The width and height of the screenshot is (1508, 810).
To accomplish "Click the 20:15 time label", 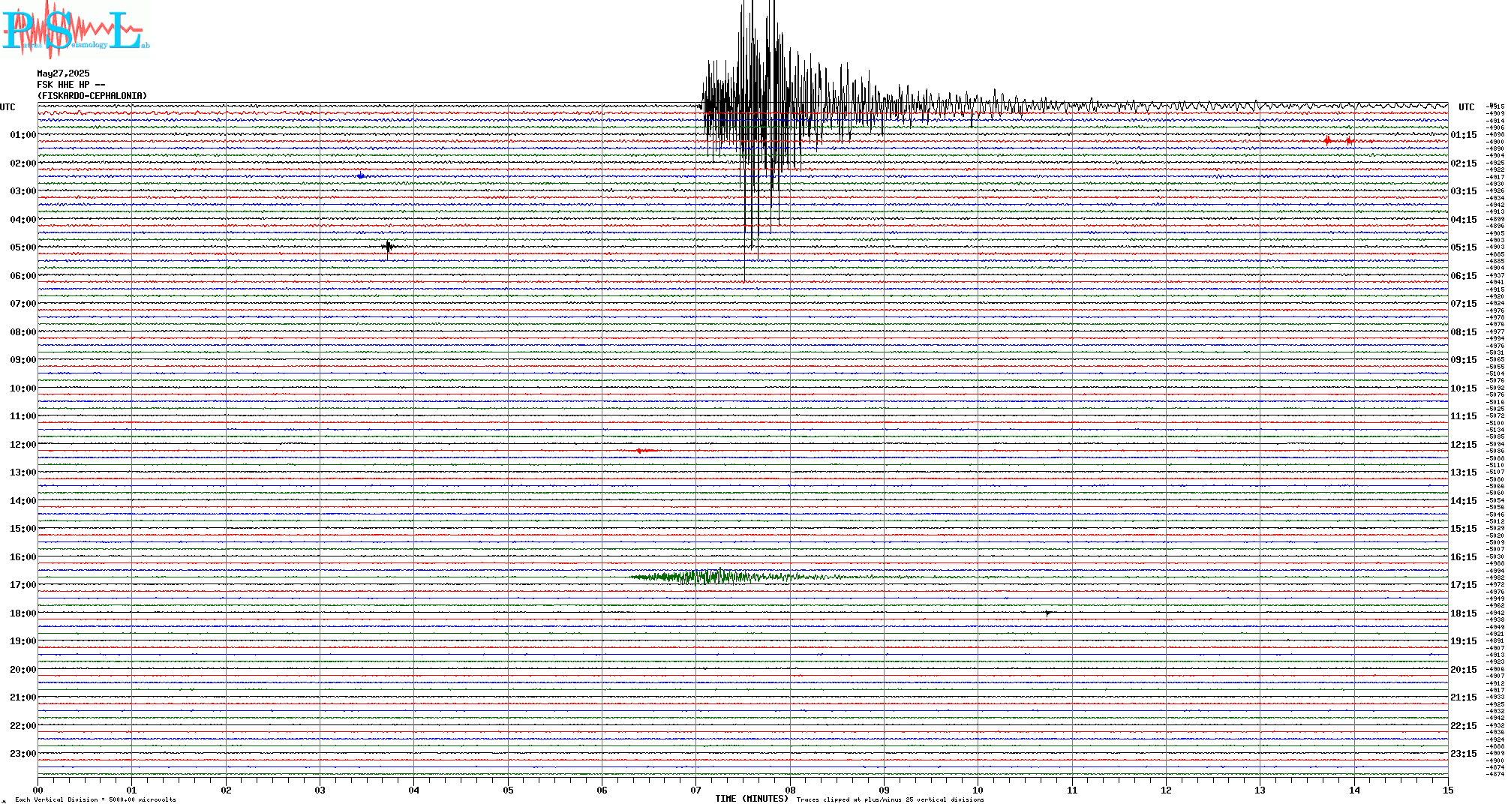I will pos(1464,670).
